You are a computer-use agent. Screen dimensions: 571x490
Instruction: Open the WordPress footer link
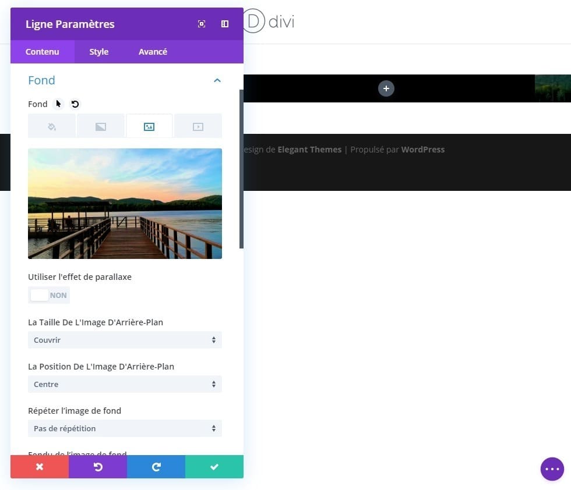(x=423, y=150)
